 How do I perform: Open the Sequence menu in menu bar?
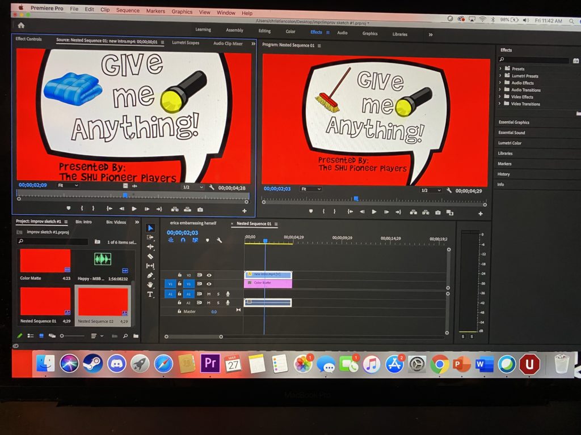click(x=128, y=10)
